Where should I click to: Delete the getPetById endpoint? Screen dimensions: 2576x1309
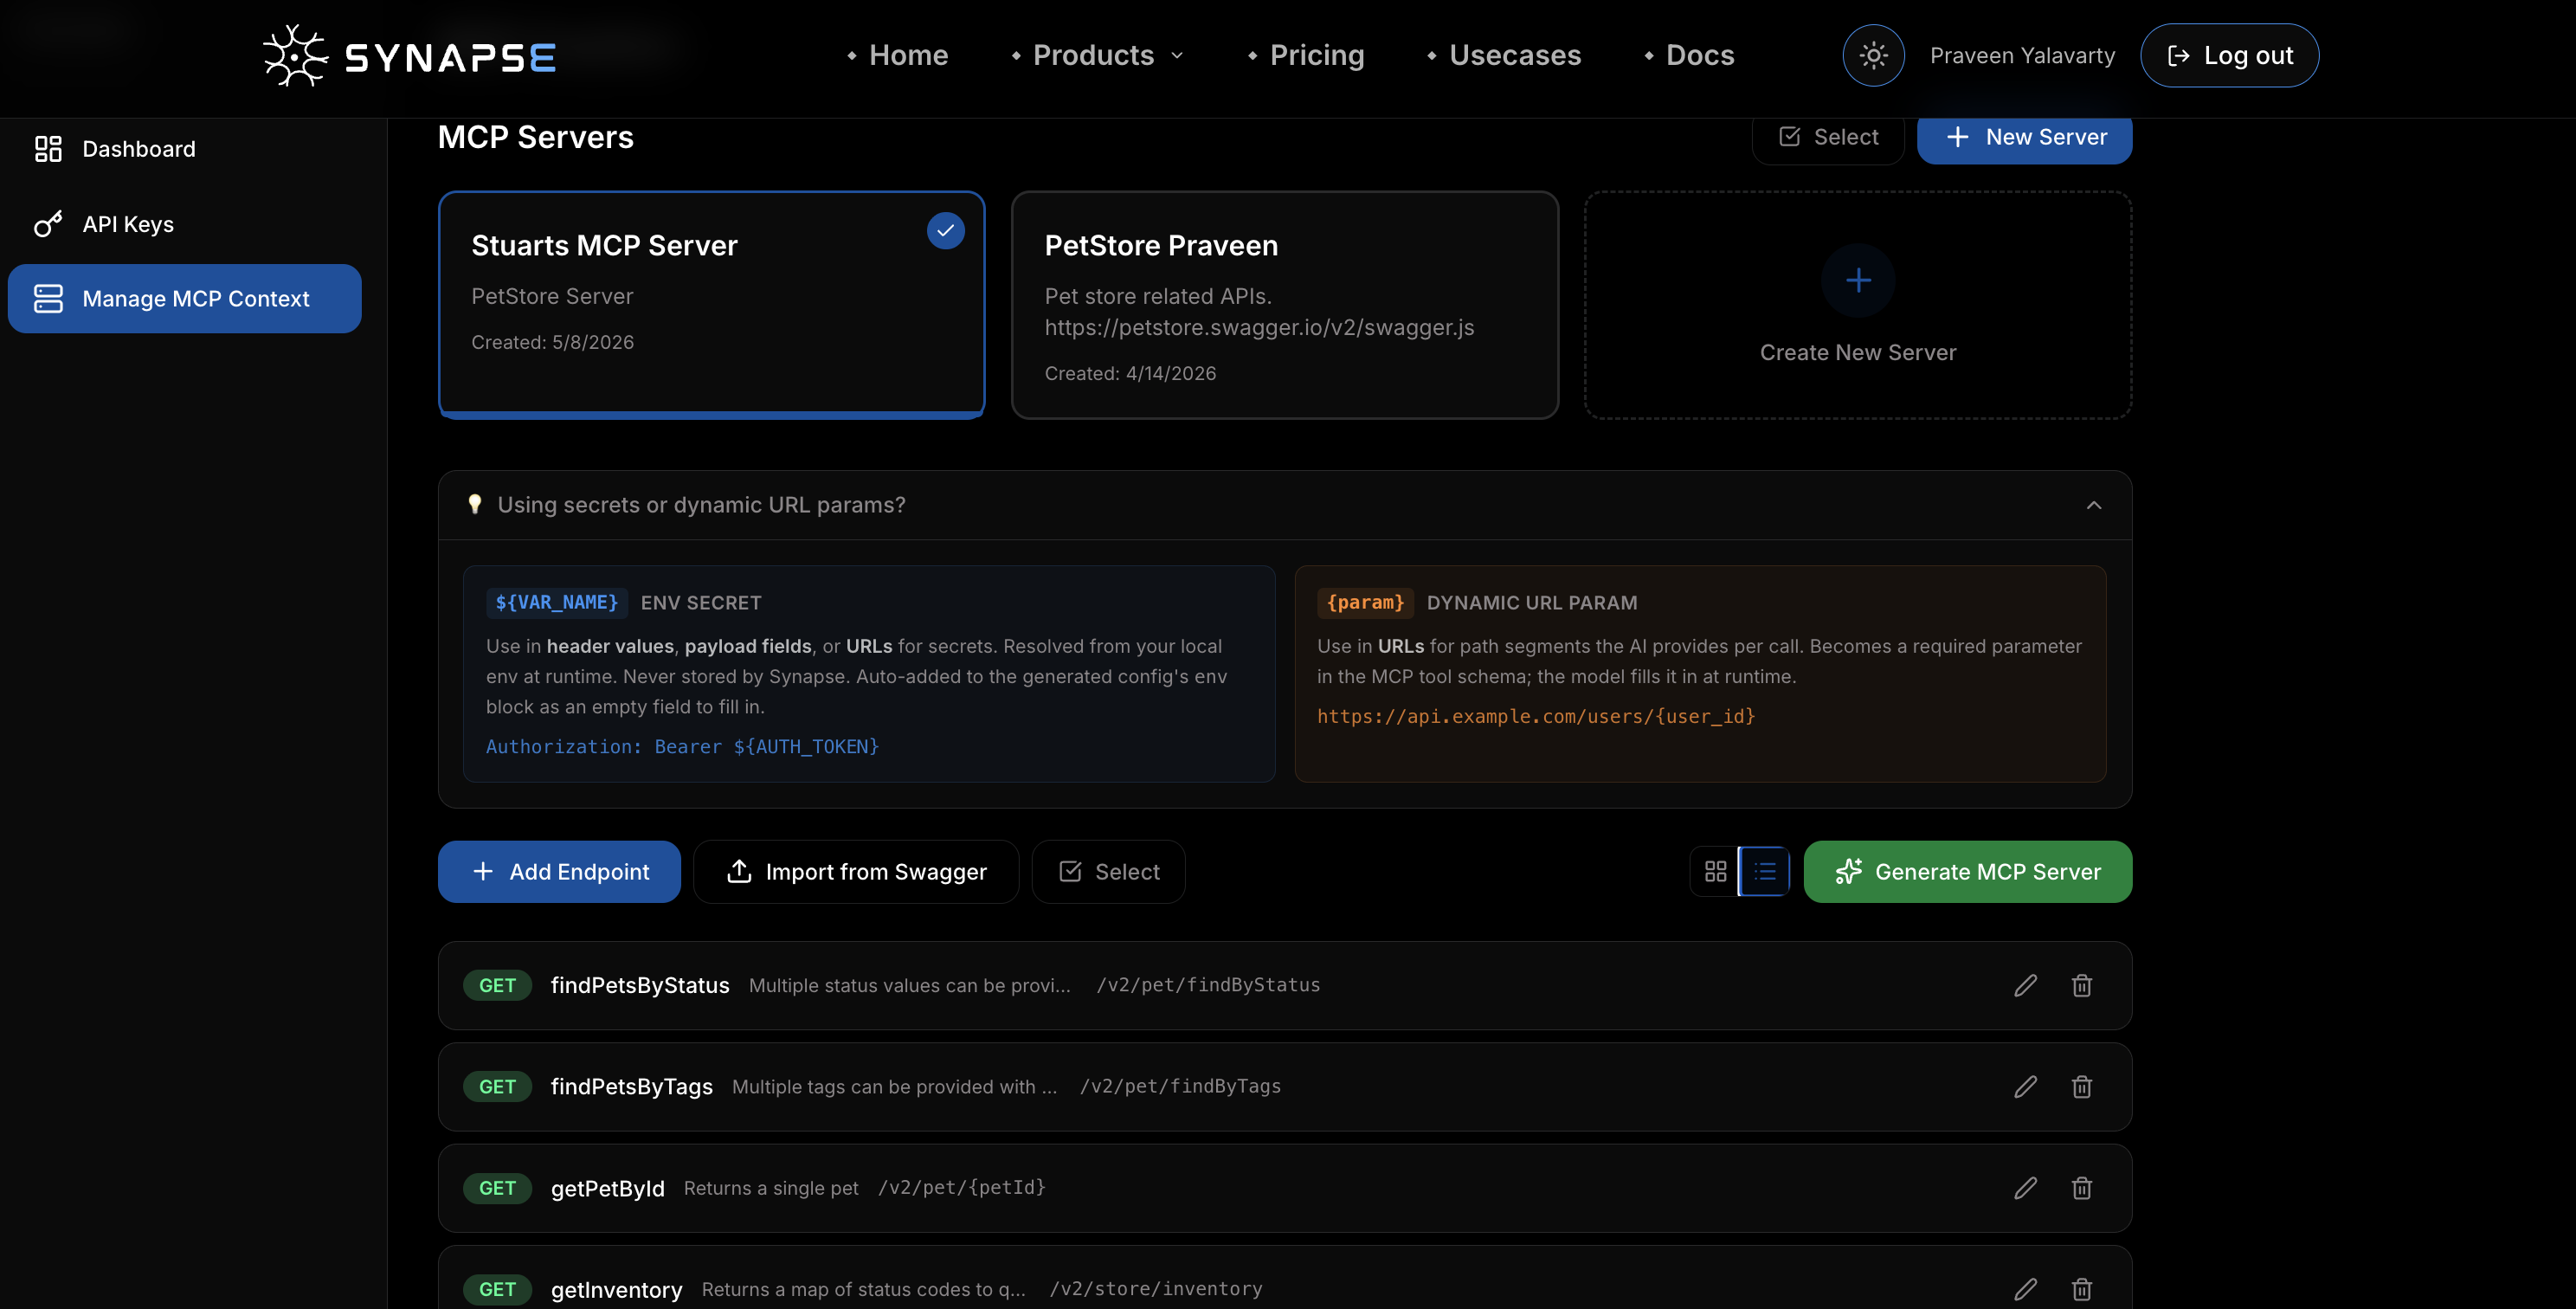pyautogui.click(x=2081, y=1187)
